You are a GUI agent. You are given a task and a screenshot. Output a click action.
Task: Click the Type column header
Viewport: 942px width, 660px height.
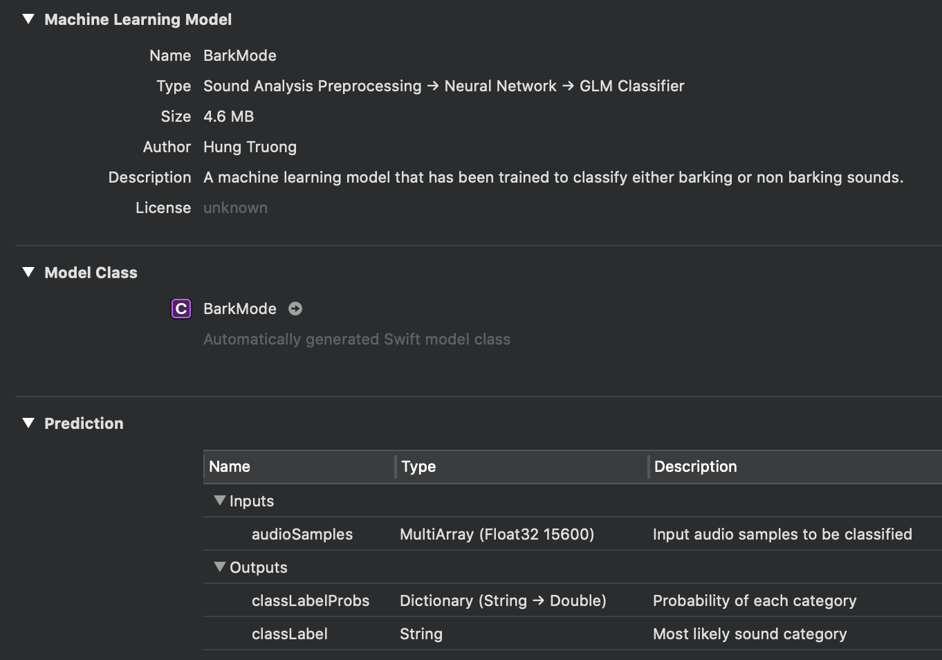[521, 466]
